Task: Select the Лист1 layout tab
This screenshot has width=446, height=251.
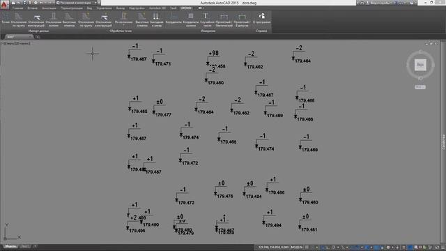Action: pyautogui.click(x=25, y=246)
